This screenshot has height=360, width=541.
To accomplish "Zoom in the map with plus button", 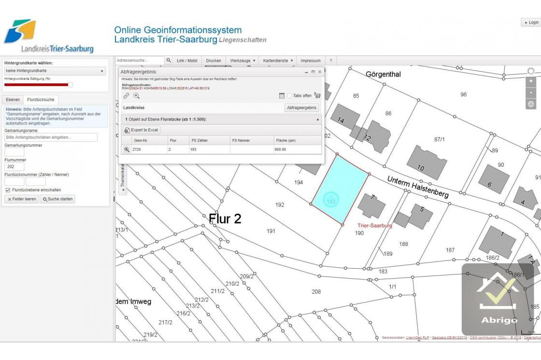I will 531,82.
